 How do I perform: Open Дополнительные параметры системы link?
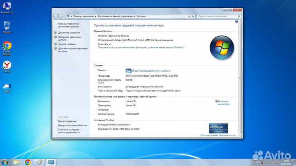[x=73, y=50]
